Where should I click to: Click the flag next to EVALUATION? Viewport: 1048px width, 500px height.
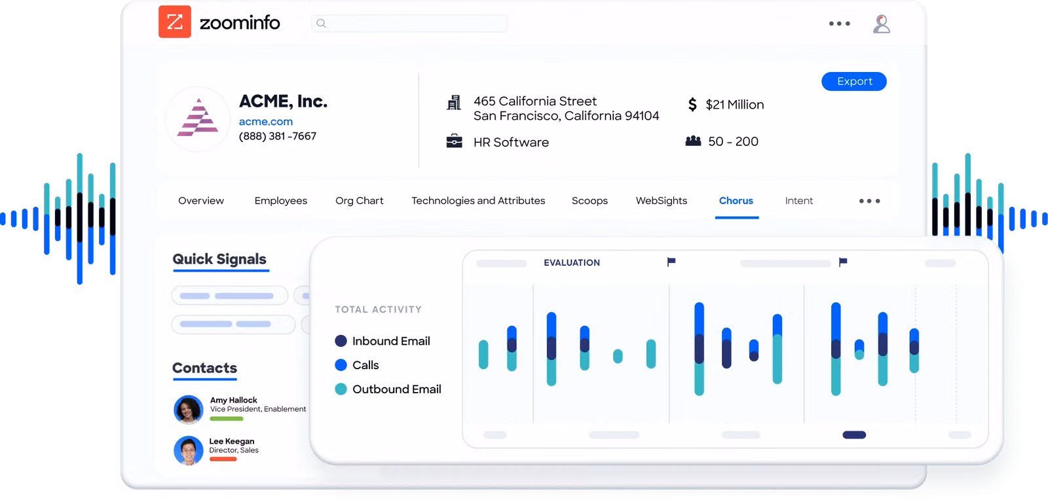[x=671, y=262]
